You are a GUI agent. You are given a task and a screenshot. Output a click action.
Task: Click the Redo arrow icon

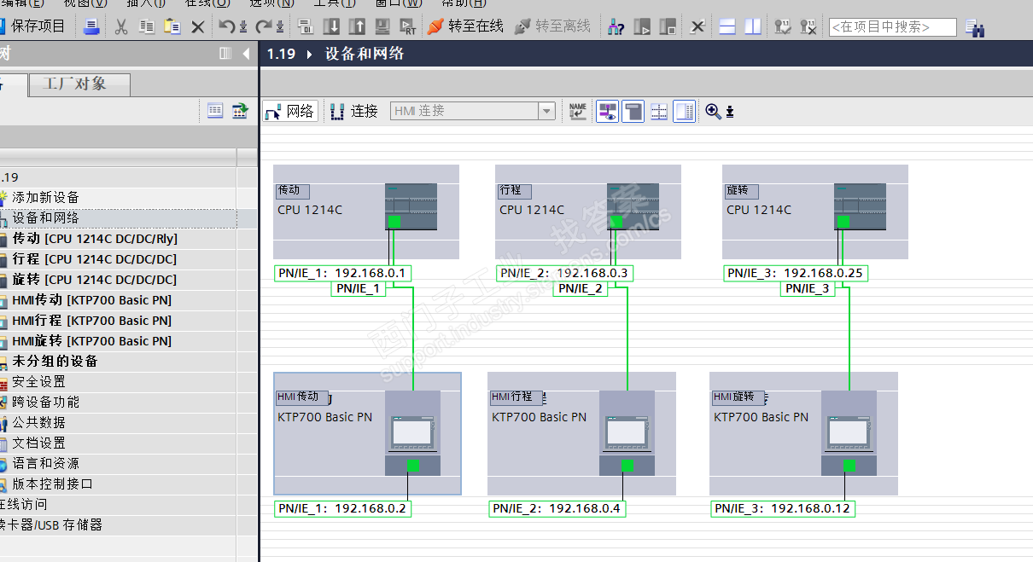[264, 26]
